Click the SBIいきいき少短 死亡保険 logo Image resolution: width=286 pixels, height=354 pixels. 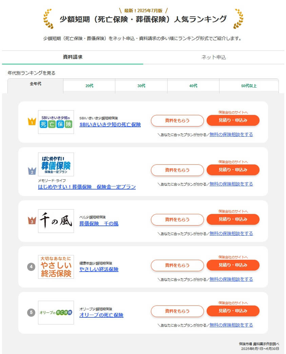click(56, 122)
